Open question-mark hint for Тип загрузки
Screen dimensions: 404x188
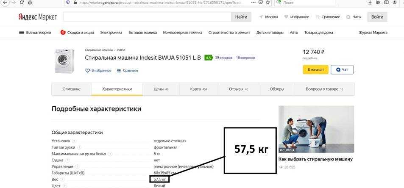point(80,147)
